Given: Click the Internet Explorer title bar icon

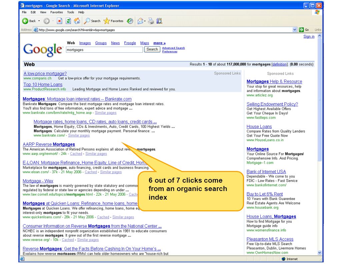Looking at the screenshot, I should [x=22, y=5].
